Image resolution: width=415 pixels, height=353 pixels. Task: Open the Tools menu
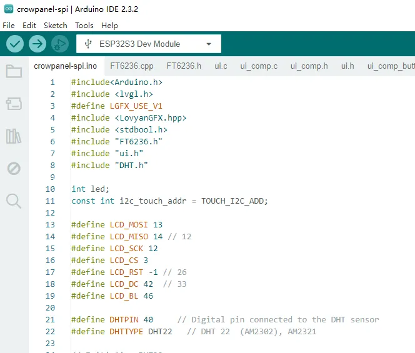pos(84,26)
